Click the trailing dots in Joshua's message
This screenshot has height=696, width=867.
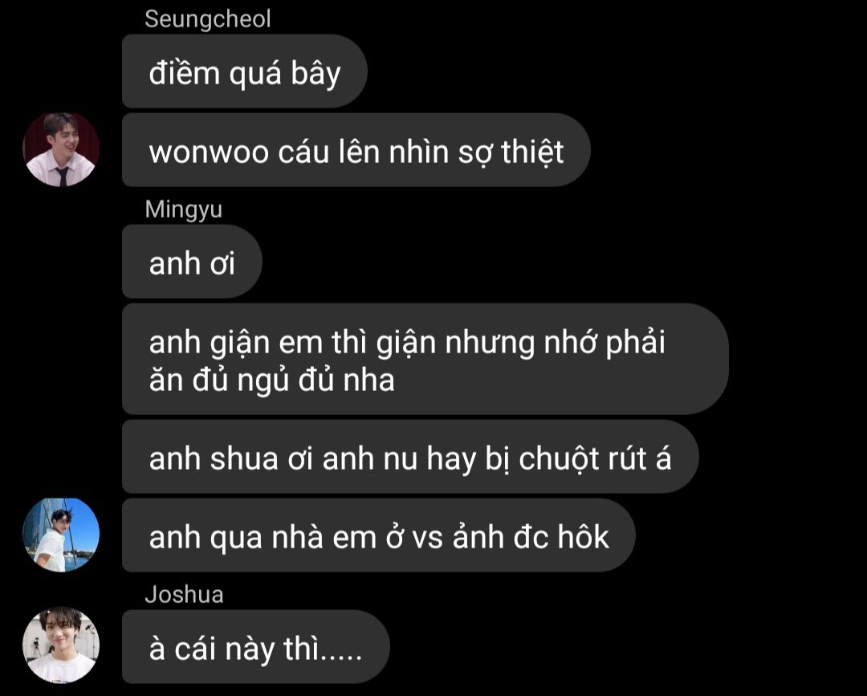(x=341, y=657)
